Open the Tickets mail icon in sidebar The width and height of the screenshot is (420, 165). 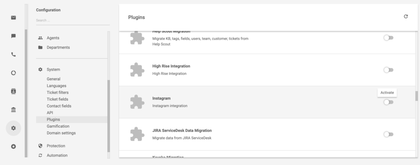click(x=14, y=18)
